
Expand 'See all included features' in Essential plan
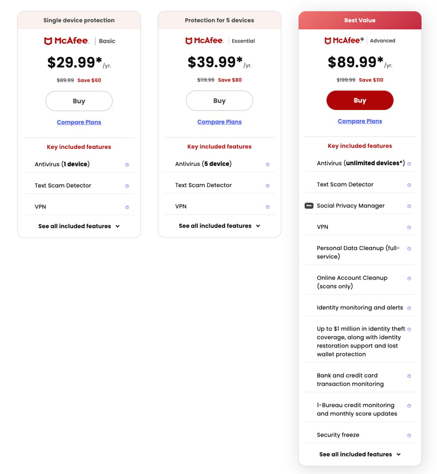click(x=220, y=226)
